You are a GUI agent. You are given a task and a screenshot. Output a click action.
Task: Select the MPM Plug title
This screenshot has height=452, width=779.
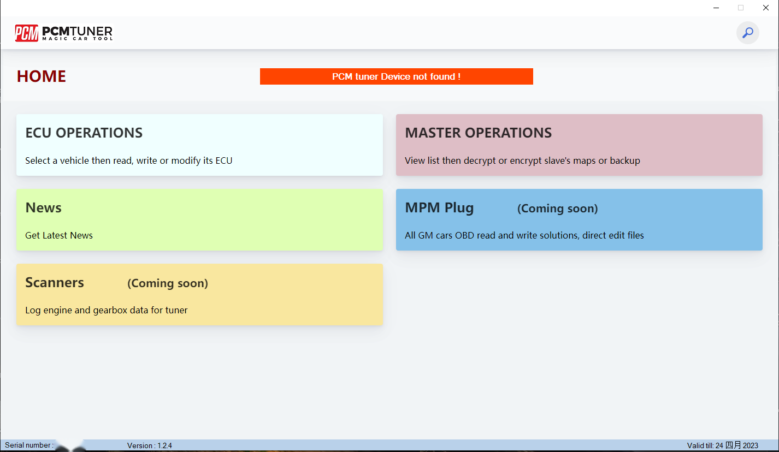439,208
